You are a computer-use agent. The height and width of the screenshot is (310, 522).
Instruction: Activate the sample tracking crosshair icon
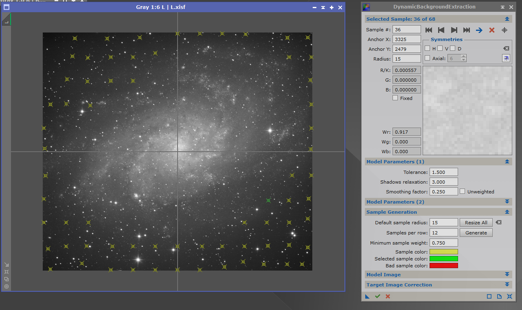(x=504, y=30)
